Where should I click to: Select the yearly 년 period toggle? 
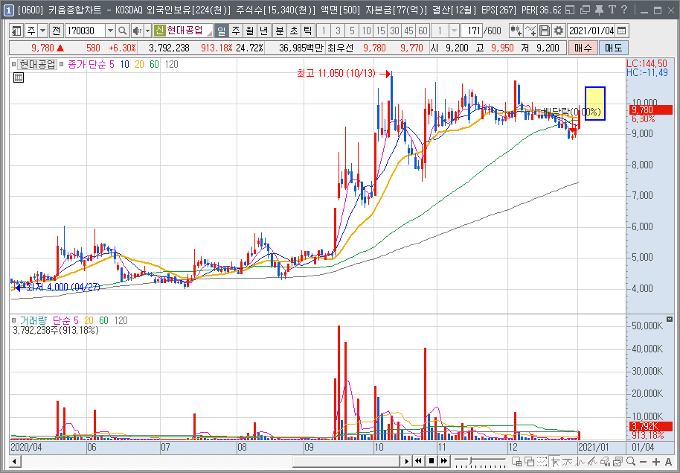pyautogui.click(x=264, y=31)
